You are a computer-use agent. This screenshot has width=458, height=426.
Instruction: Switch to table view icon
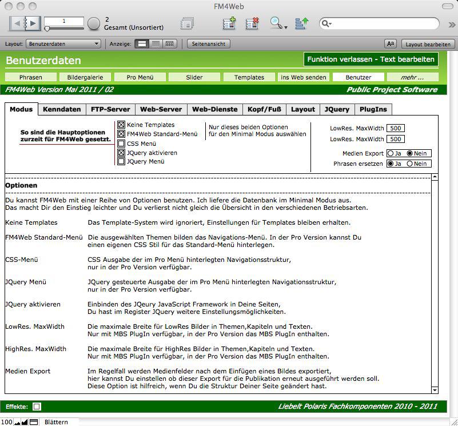point(169,44)
